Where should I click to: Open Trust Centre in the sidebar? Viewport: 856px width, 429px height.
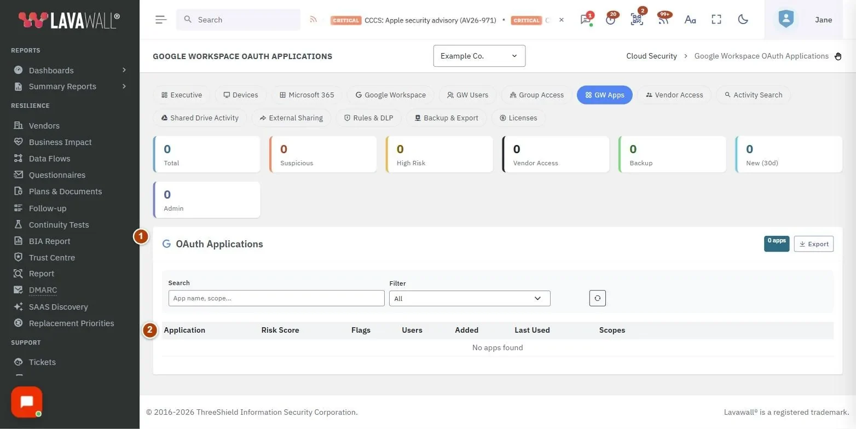[x=52, y=258]
